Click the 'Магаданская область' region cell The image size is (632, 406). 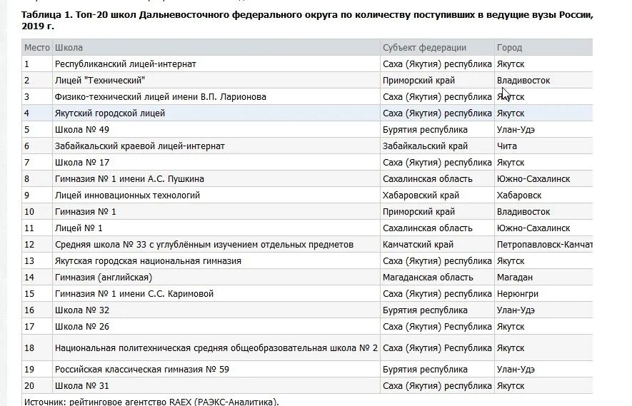[x=428, y=278]
